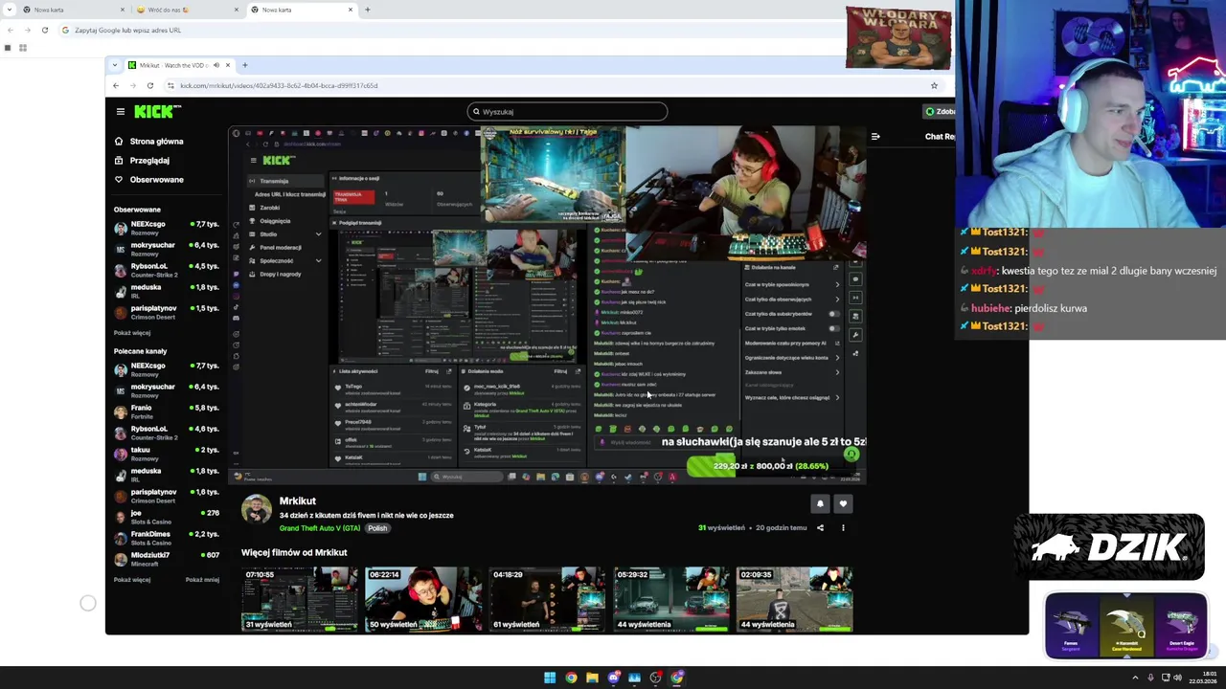This screenshot has height=689, width=1226.
Task: Expand Pokaż więcej under Polecane kanały
Action: point(132,580)
